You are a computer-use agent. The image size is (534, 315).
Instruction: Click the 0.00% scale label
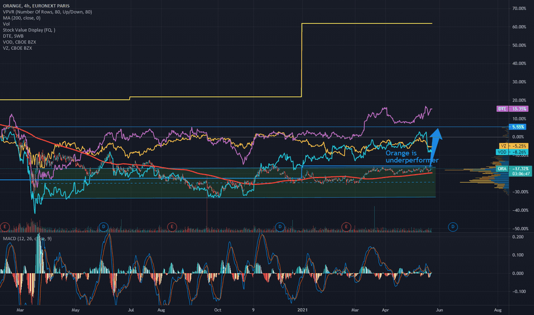[x=518, y=137]
